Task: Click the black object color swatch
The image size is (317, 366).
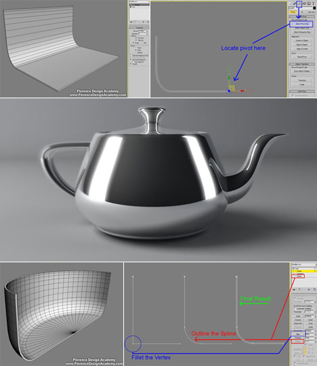Action: pos(314,8)
